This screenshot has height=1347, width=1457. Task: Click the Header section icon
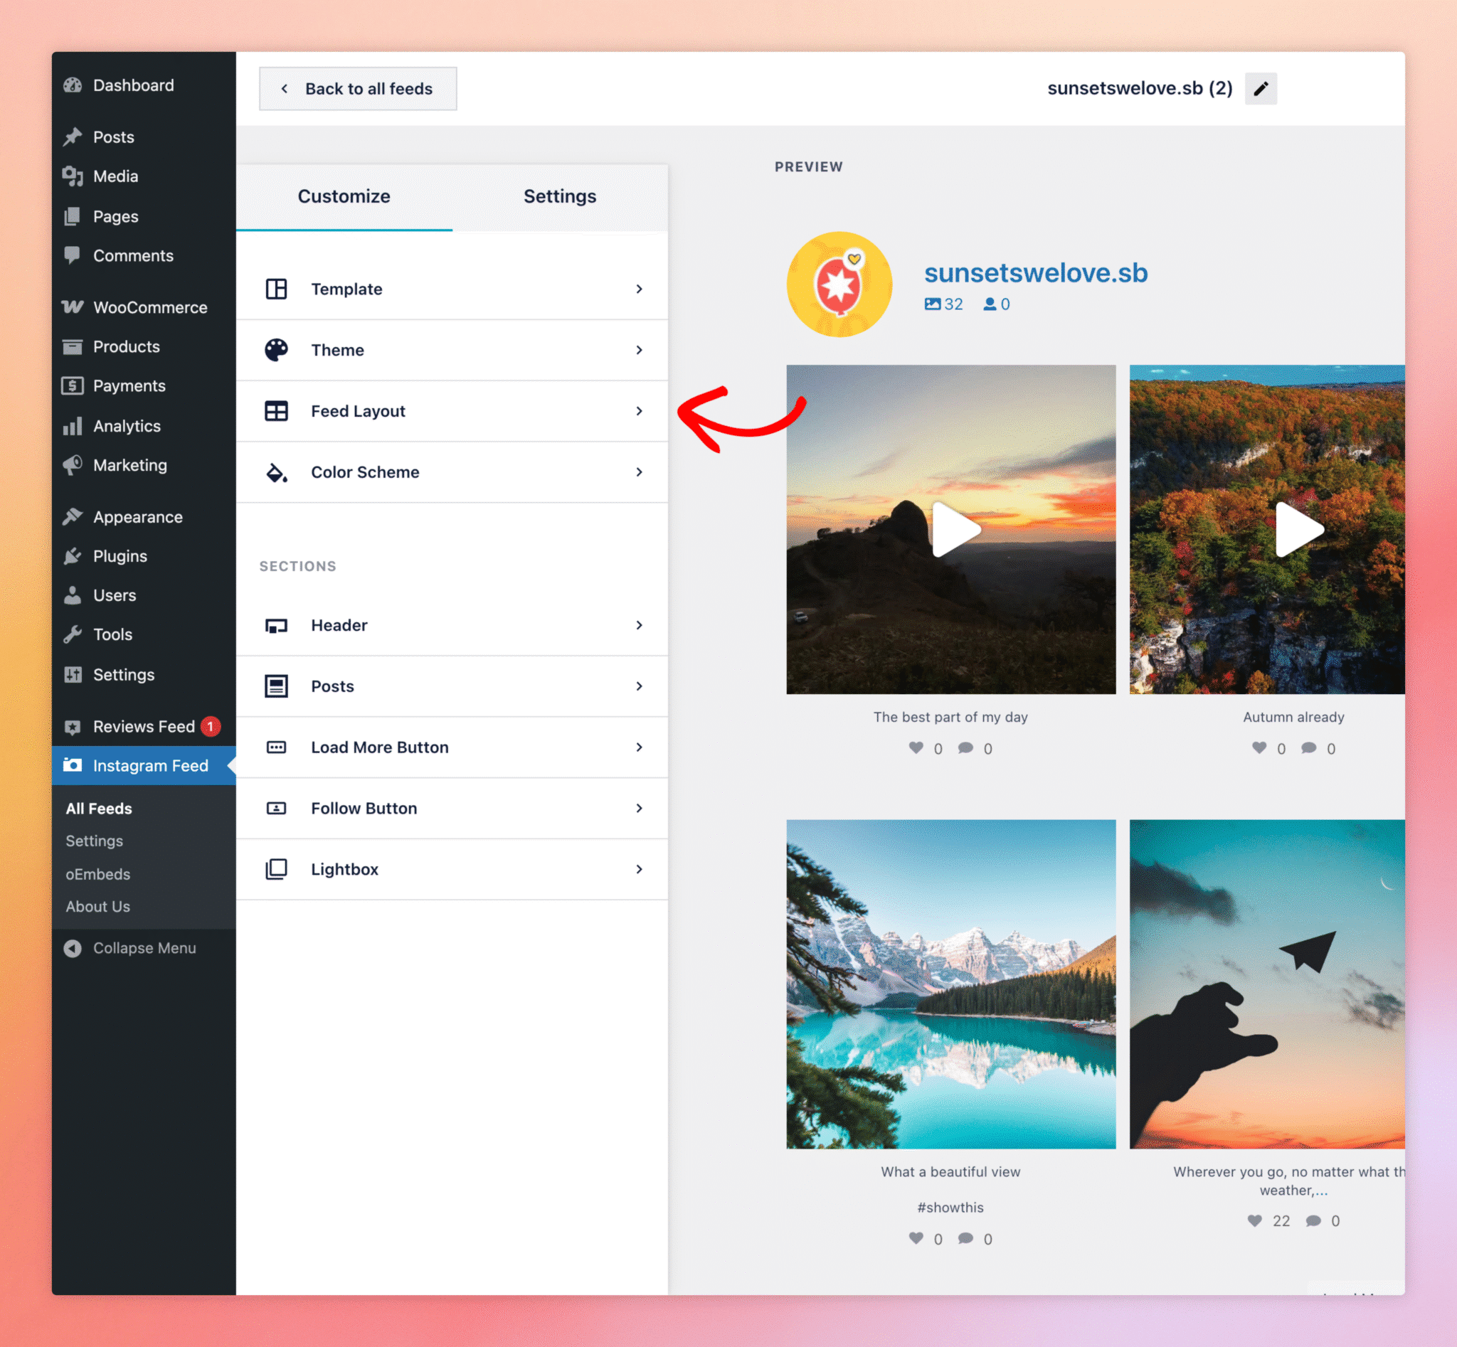click(x=276, y=625)
